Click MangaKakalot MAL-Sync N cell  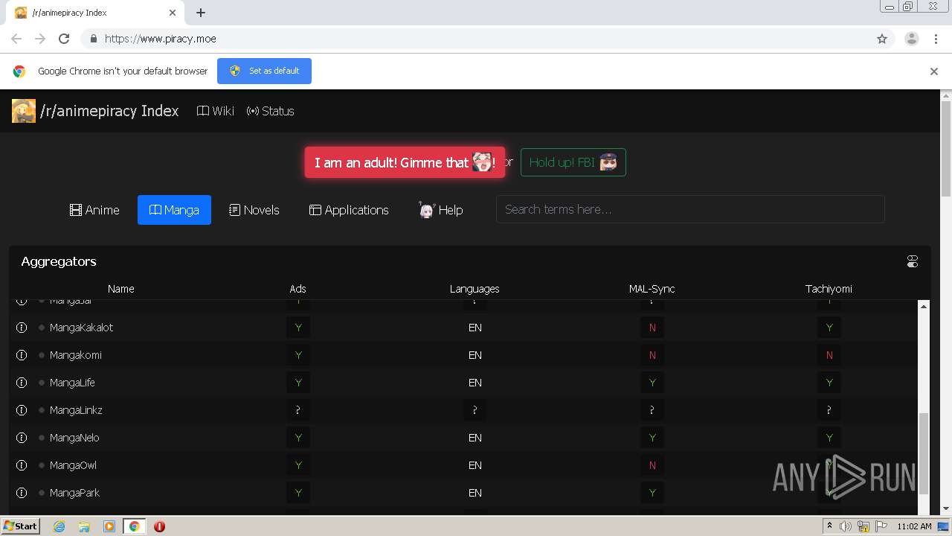pyautogui.click(x=652, y=328)
